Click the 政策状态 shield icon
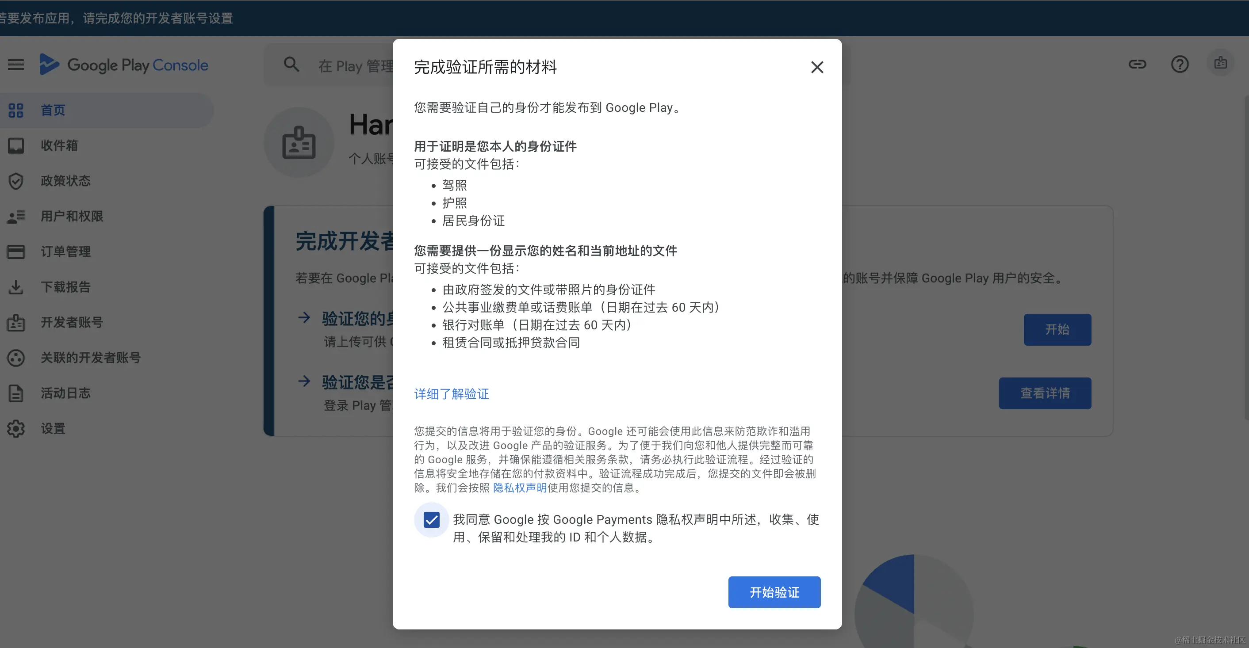 pyautogui.click(x=15, y=181)
